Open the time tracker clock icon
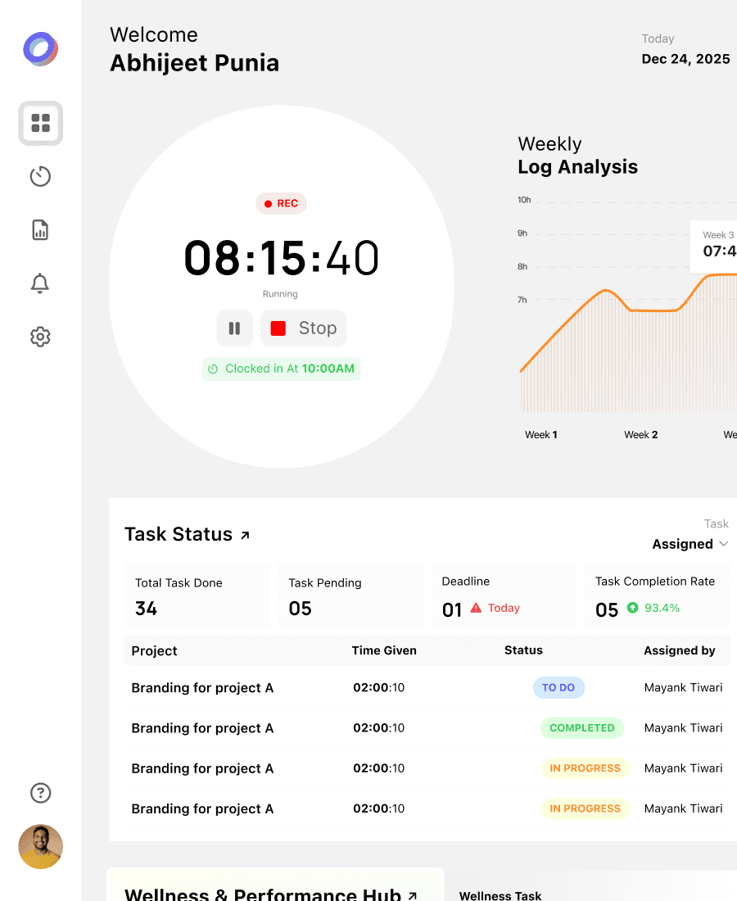Viewport: 737px width, 901px height. (40, 176)
